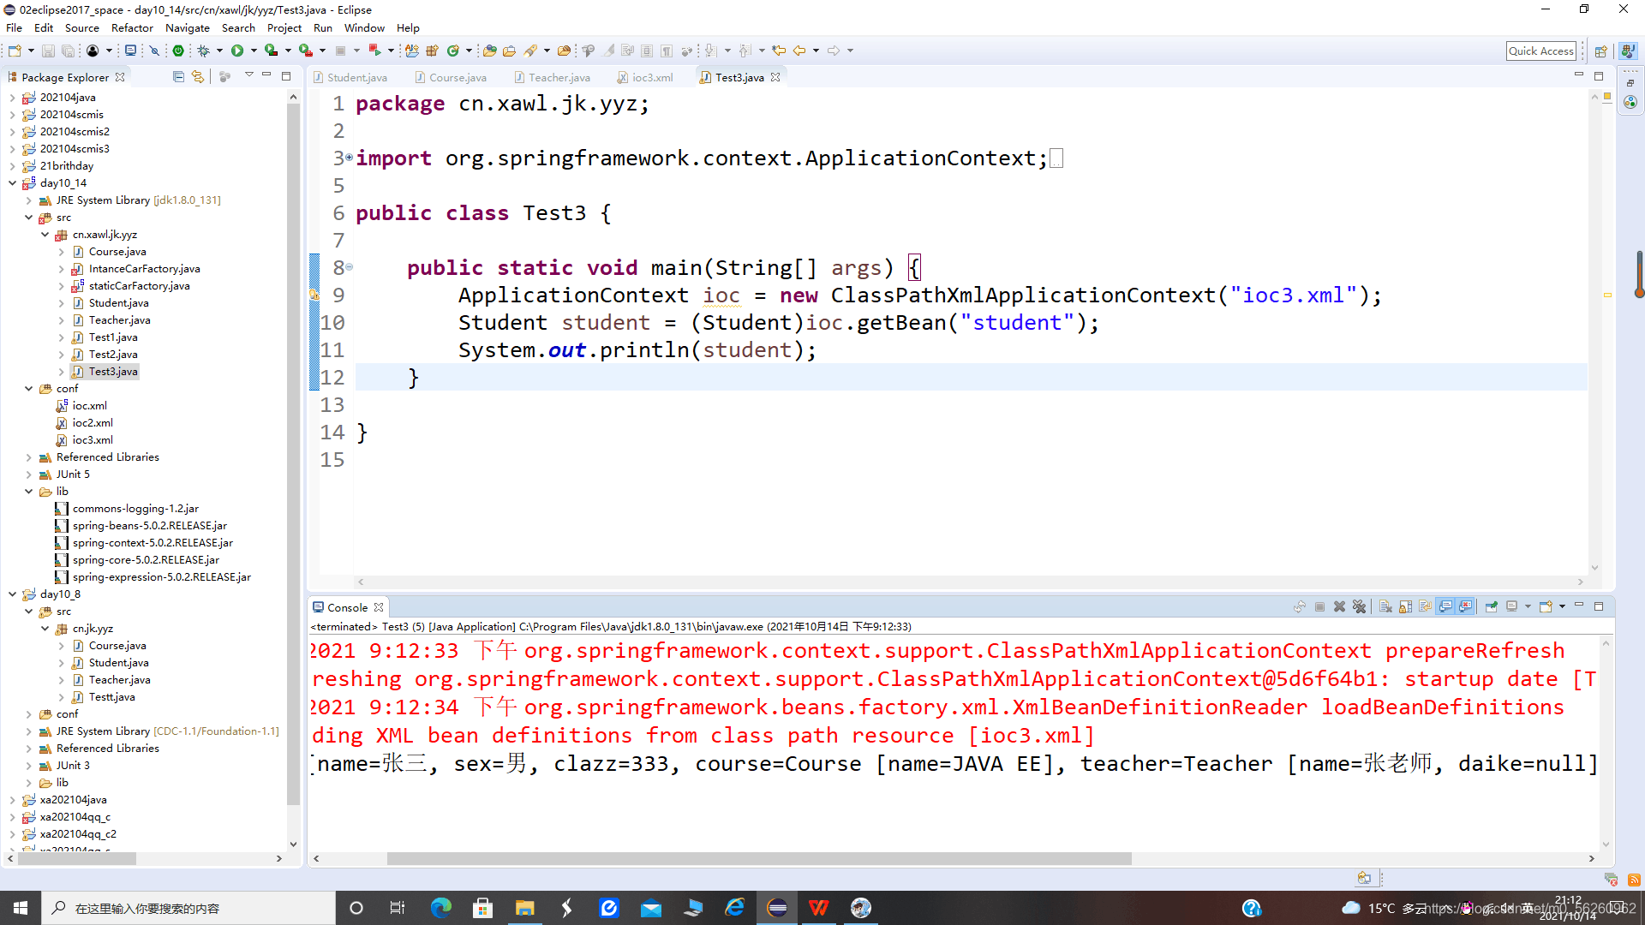Screen dimensions: 1645x925
Task: Open Student.java in the Package Explorer
Action: pos(118,303)
